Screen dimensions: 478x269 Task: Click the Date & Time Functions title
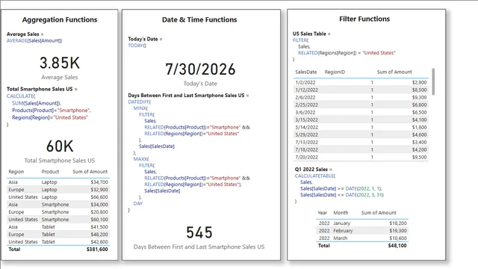[x=199, y=20]
